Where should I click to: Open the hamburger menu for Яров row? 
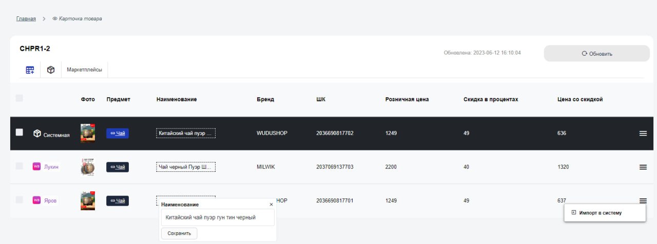click(x=643, y=201)
